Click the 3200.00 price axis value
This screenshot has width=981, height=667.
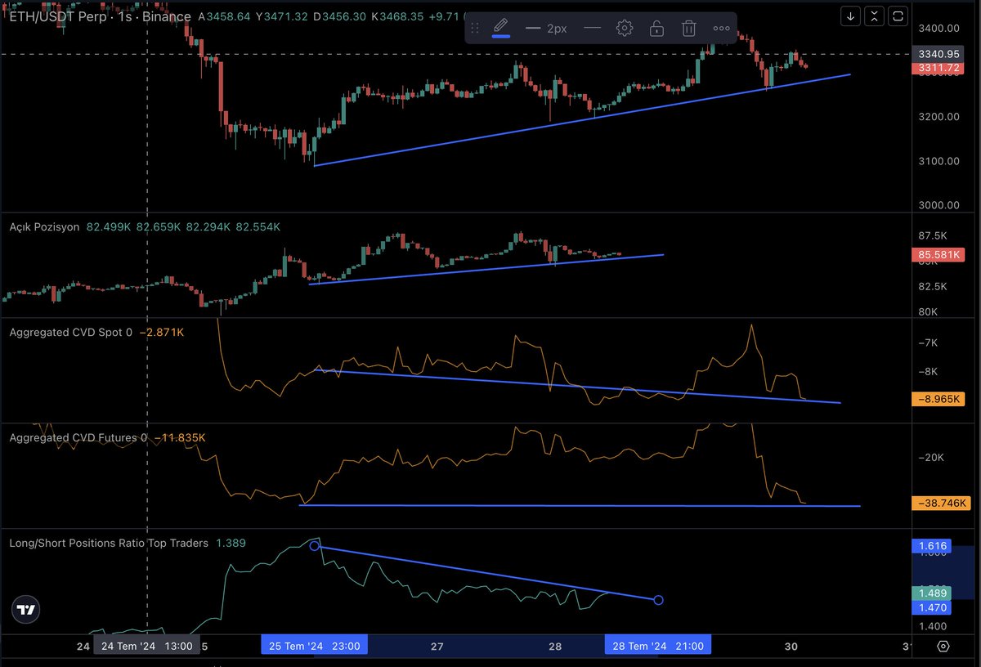pos(938,116)
